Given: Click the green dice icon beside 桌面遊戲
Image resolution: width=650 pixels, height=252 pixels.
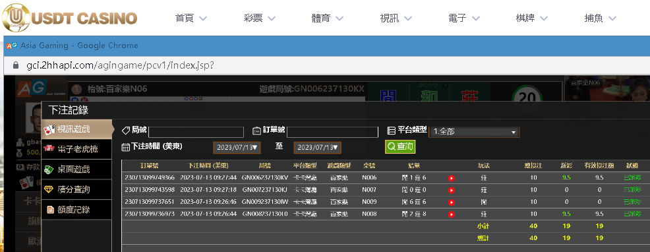Looking at the screenshot, I should (49, 170).
